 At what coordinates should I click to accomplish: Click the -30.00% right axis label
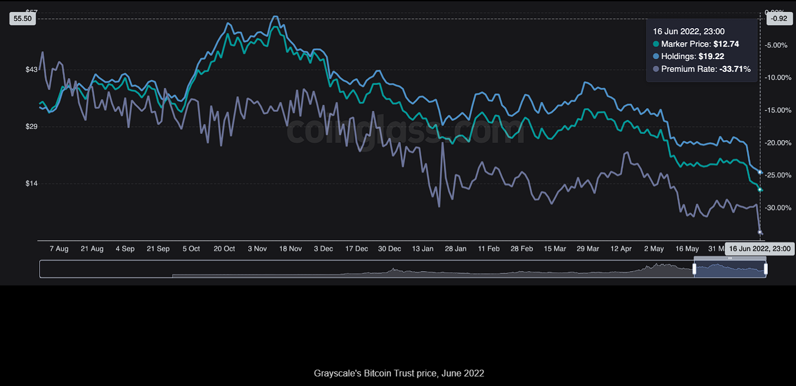777,208
